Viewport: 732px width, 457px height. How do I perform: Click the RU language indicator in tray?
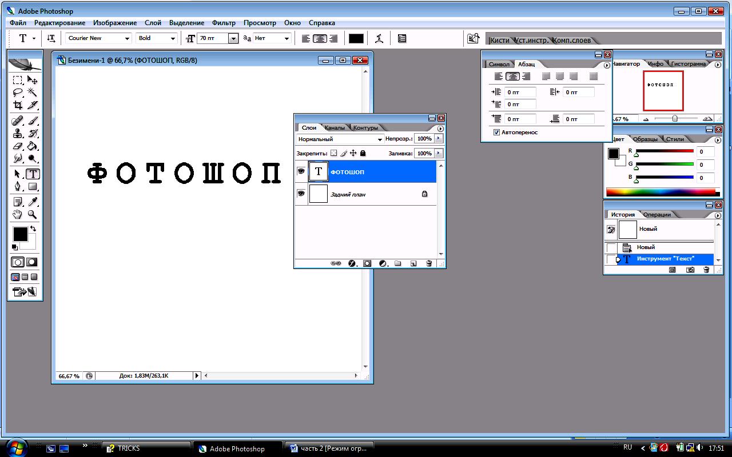tap(627, 447)
